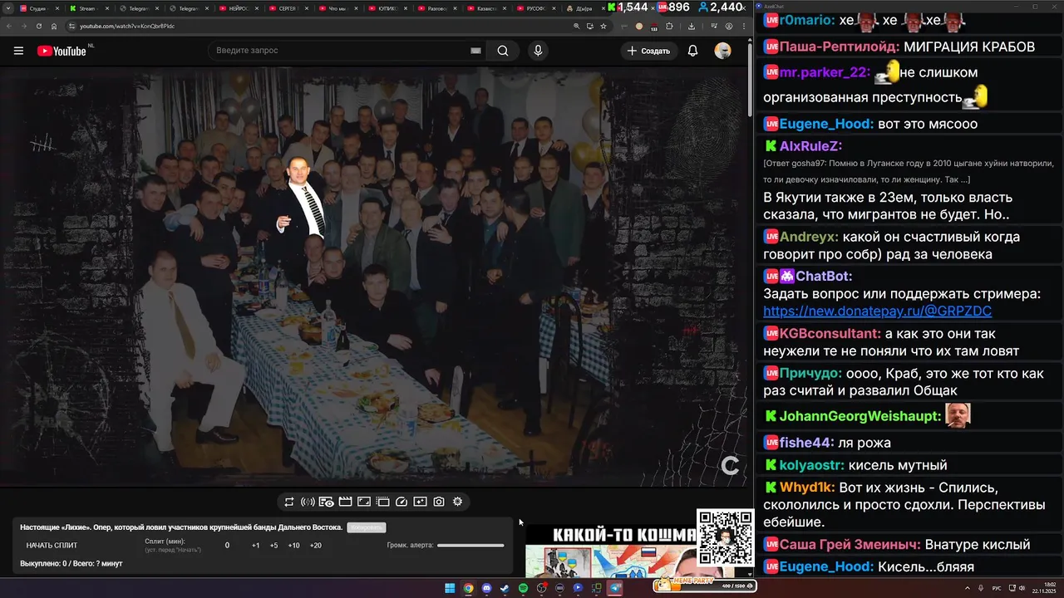Image resolution: width=1064 pixels, height=598 pixels.
Task: Bookmark this page with star icon
Action: pos(604,26)
